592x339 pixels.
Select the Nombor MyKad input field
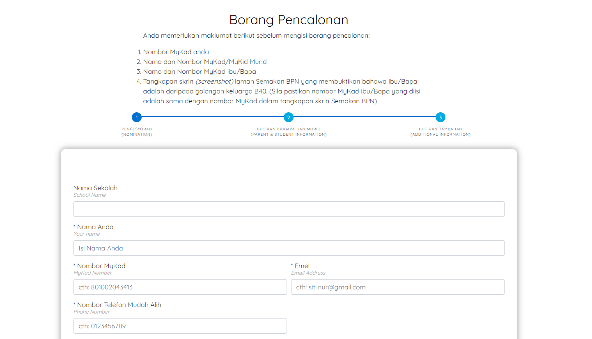tap(180, 287)
